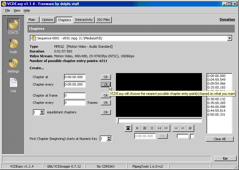Screen dimensions: 239x170
Task: Confirm equidistant chapters with Ok
Action: [x=106, y=112]
